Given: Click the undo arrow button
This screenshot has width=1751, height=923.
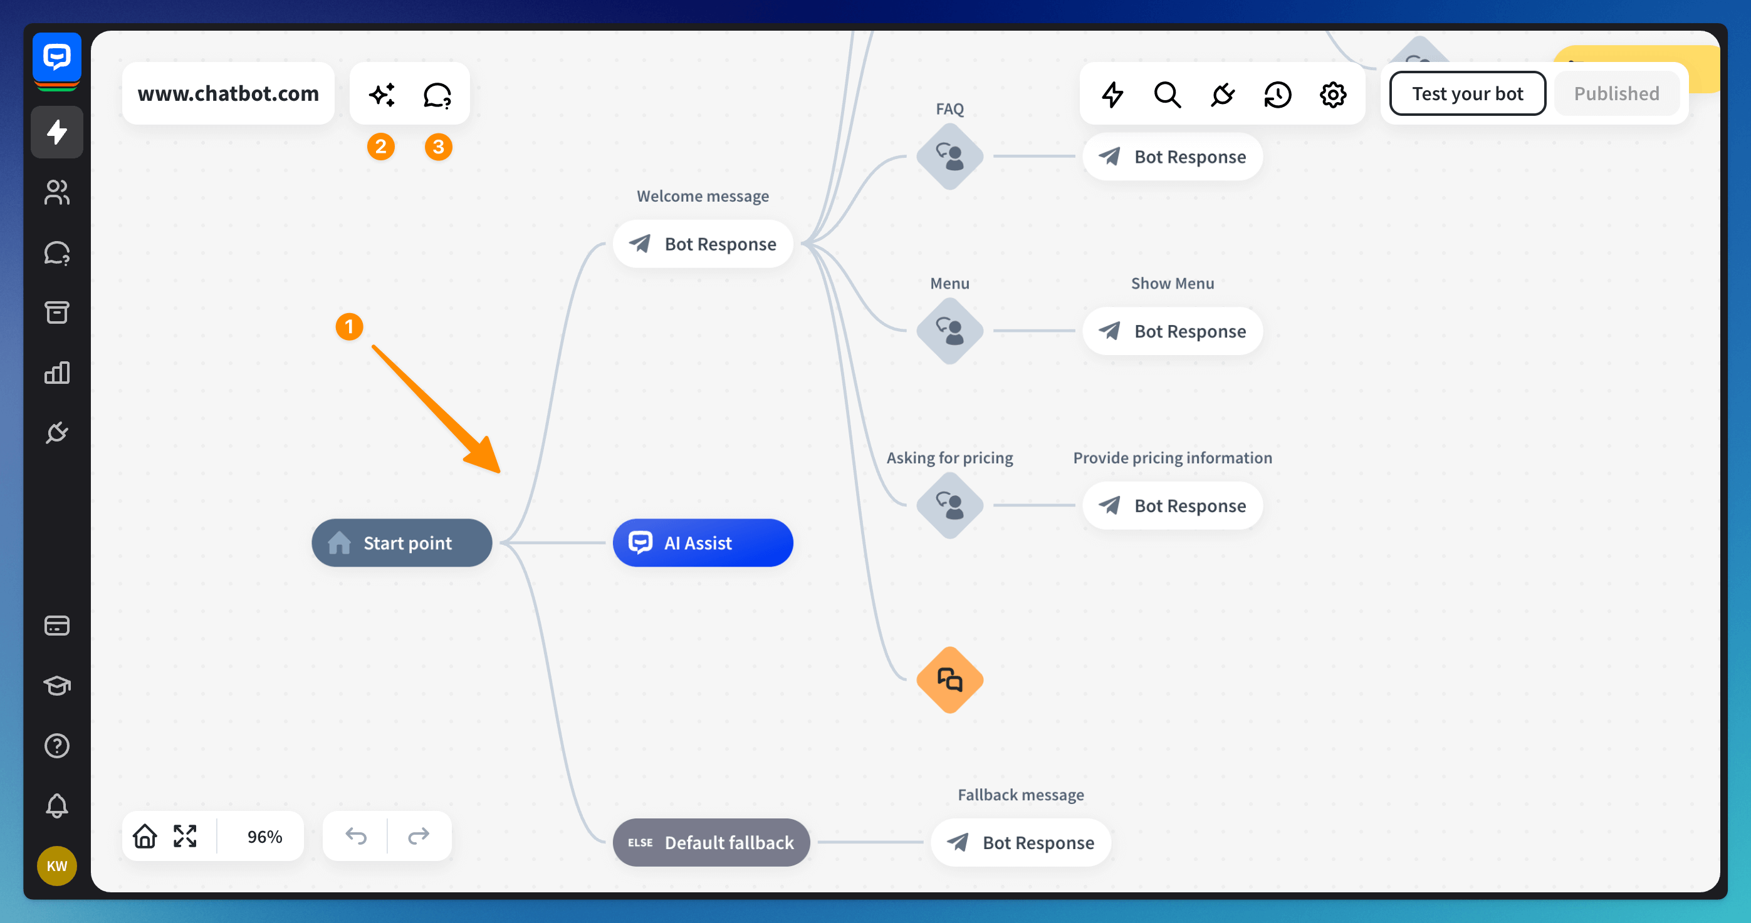Looking at the screenshot, I should click(x=355, y=836).
